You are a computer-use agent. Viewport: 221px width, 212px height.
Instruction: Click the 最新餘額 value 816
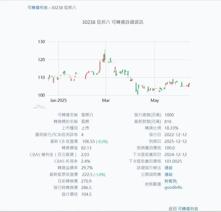[168, 121]
